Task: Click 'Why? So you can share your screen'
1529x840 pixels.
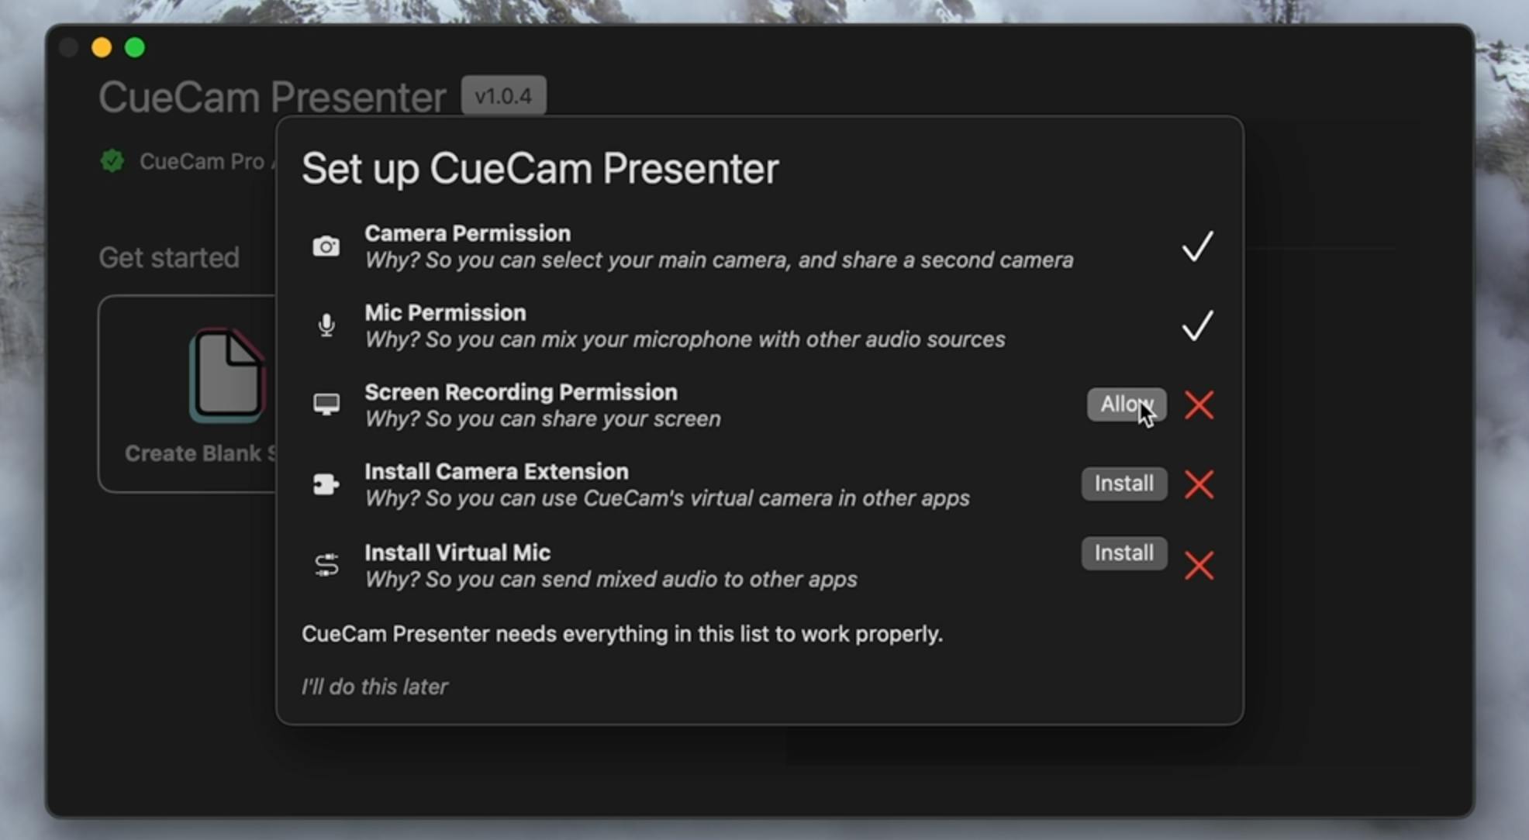Action: [543, 419]
